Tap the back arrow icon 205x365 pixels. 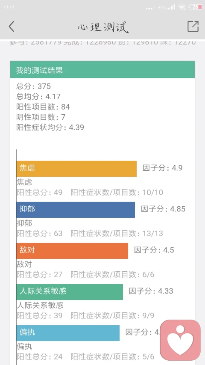click(12, 26)
